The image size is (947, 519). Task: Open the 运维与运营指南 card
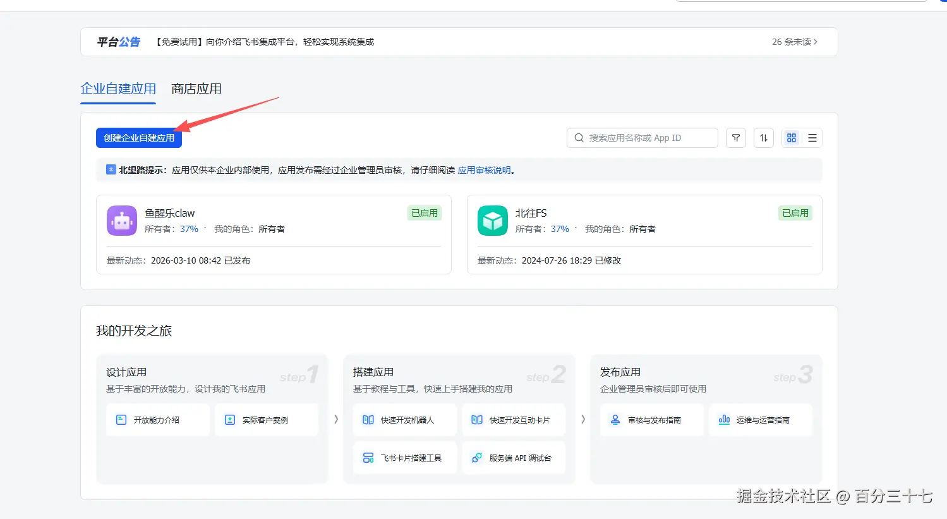761,420
